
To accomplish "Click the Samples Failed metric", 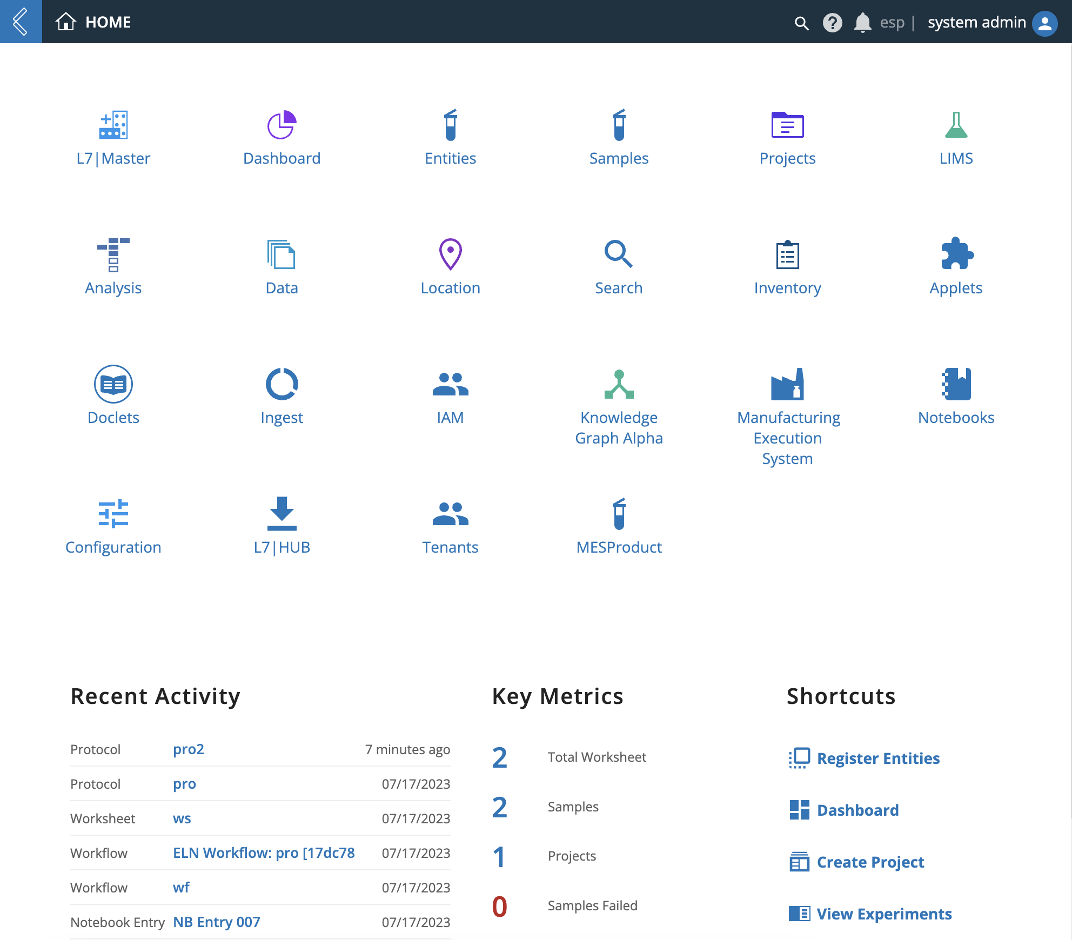I will pyautogui.click(x=593, y=905).
